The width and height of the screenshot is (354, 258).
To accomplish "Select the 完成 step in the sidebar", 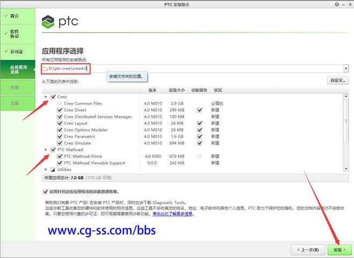I will pos(18,103).
